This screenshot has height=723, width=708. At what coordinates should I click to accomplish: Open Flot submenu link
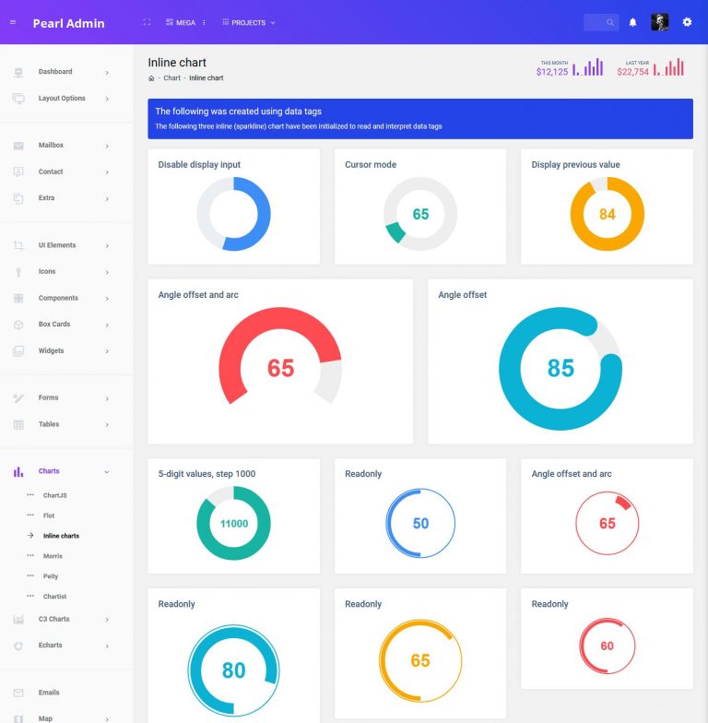coord(49,516)
